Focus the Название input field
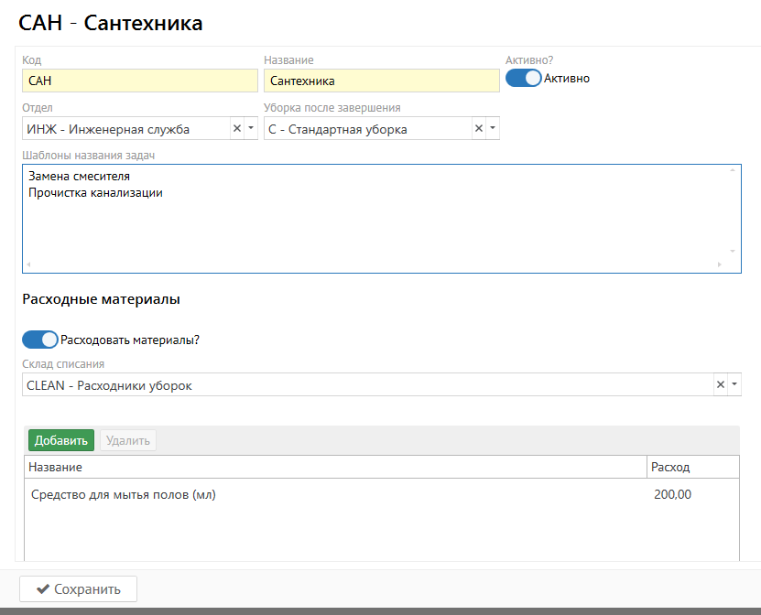Image resolution: width=761 pixels, height=615 pixels. 381,81
